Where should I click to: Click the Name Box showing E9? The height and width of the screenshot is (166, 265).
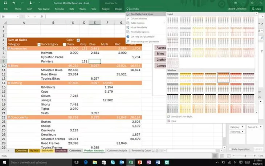coord(10,16)
